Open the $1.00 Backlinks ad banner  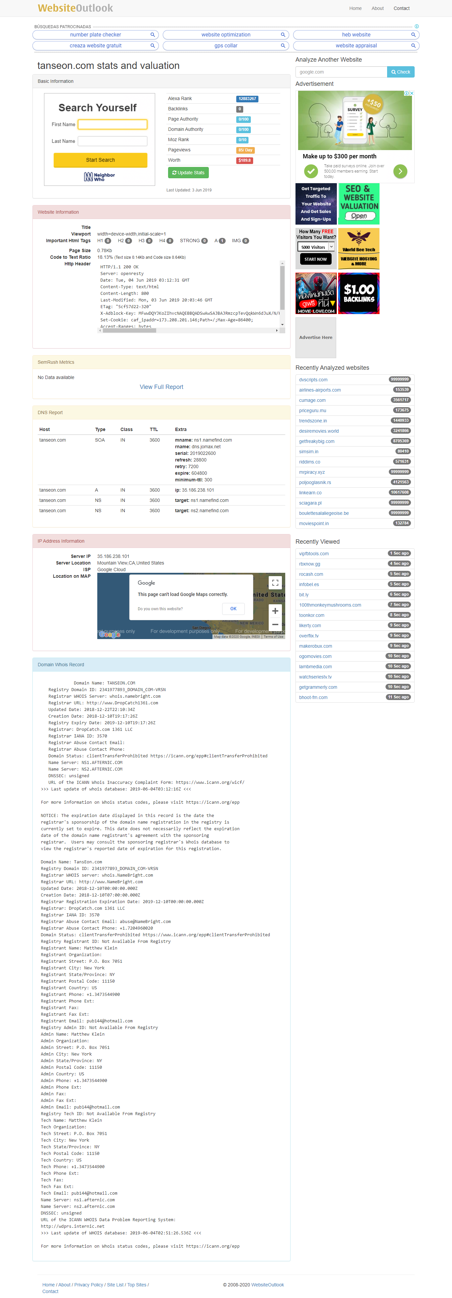[359, 293]
